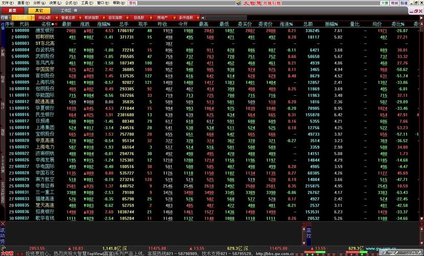The width and height of the screenshot is (424, 256).
Task: Expand the 沪证A股 tab dropdown arrow
Action: tap(32, 17)
